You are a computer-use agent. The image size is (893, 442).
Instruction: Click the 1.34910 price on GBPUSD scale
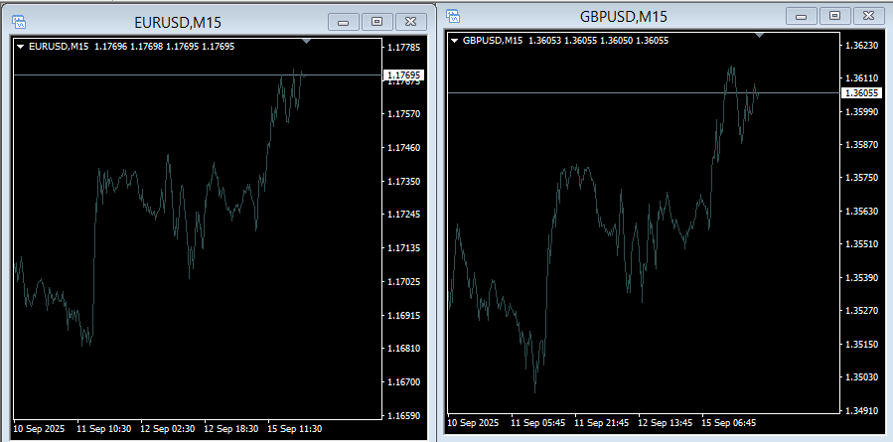(862, 410)
